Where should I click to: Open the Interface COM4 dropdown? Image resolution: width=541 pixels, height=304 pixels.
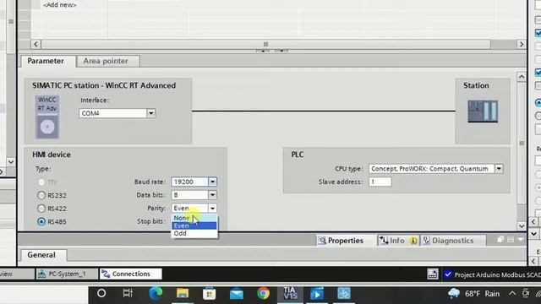[150, 113]
